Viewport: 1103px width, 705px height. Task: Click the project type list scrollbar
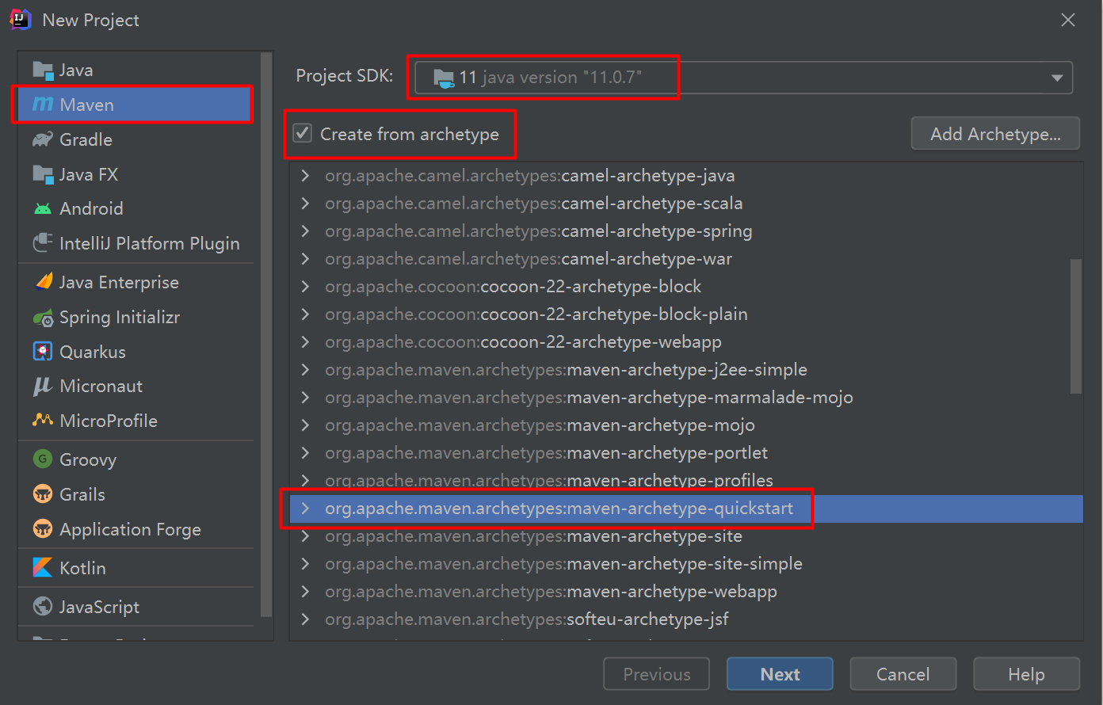point(265,335)
